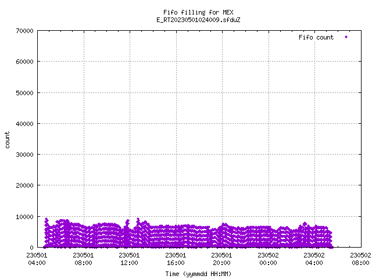Viewport: 372px width, 279px height.
Task: Select the y-axis tick value 40000
Action: pyautogui.click(x=24, y=124)
